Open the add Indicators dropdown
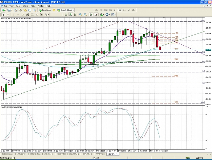This screenshot has width=212, height=160. pos(102,15)
